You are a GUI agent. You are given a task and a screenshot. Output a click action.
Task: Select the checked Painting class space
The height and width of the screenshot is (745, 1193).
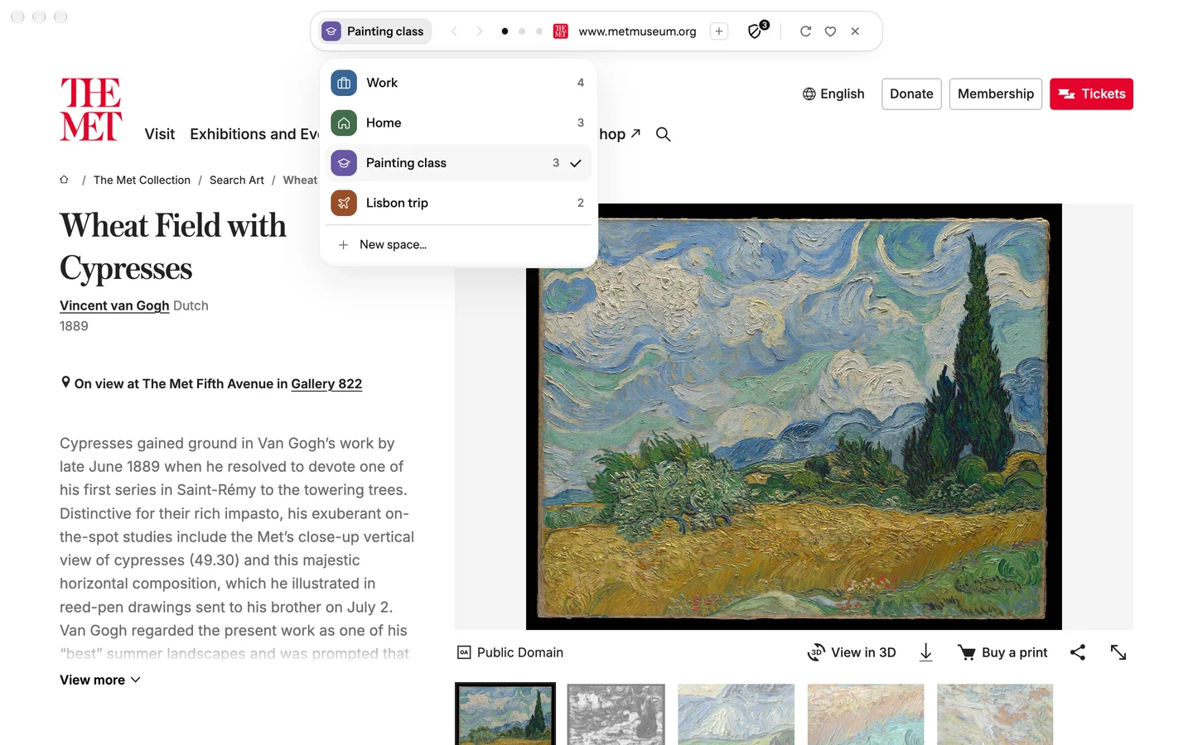[x=459, y=163]
